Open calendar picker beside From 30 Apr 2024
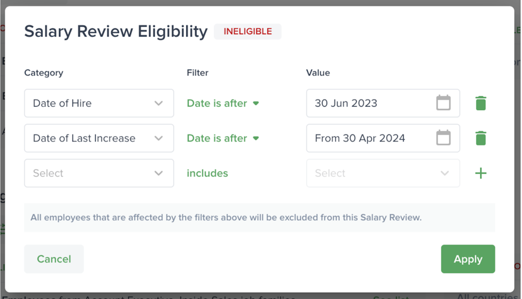The image size is (522, 299). pos(443,138)
